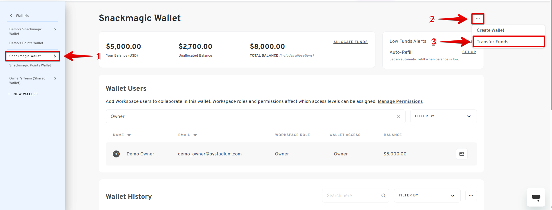The image size is (552, 210).
Task: Open the Manage Permissions link
Action: coord(400,101)
